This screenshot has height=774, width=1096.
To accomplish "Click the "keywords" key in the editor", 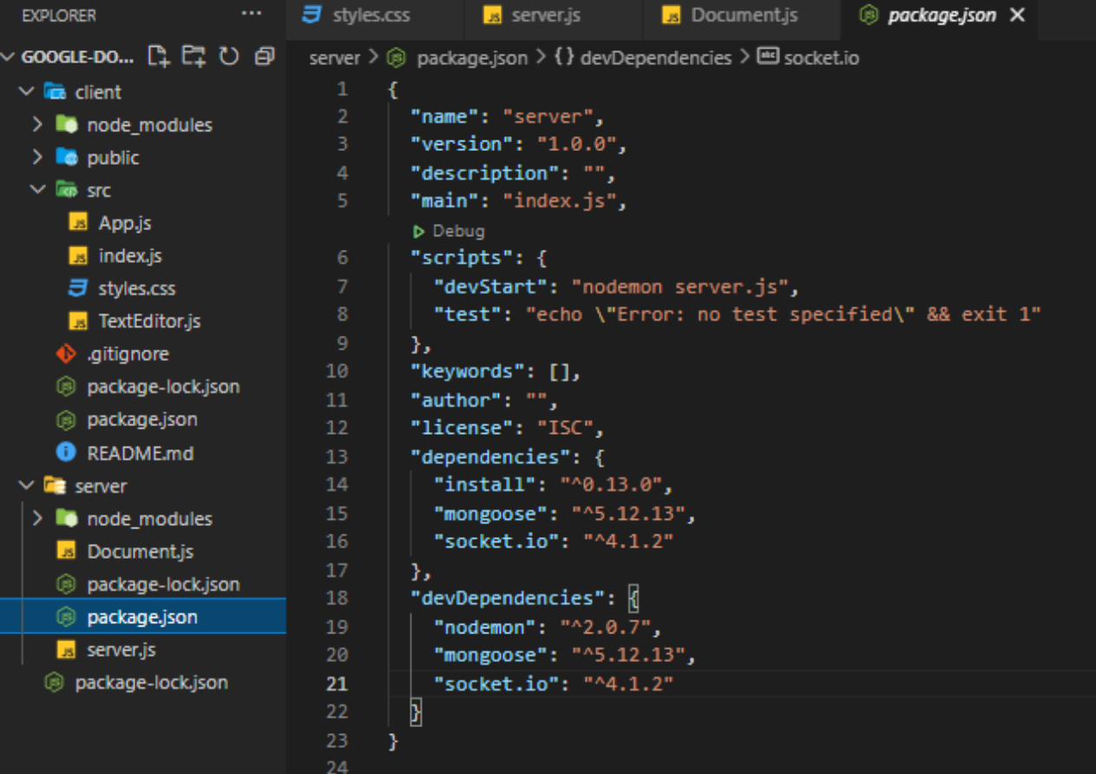I will [469, 371].
